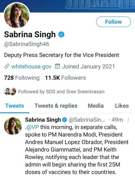Open the 11.5K Followers list
135x178 pixels.
[x=66, y=78]
